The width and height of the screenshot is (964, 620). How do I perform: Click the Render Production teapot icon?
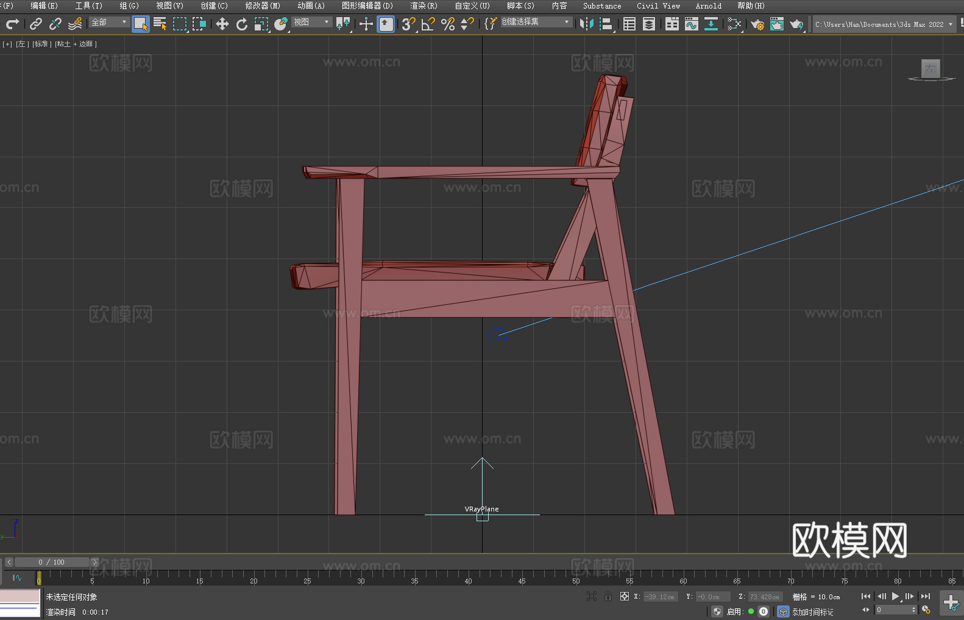coord(796,24)
